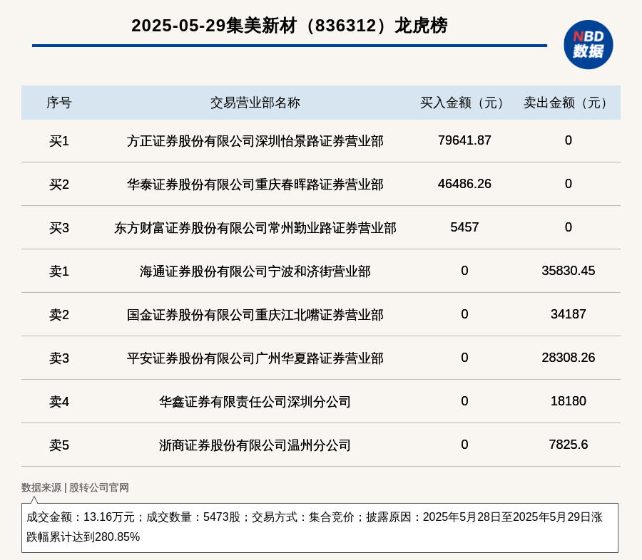Click the buy amount 46486.26
Image resolution: width=642 pixels, height=560 pixels.
pos(464,184)
